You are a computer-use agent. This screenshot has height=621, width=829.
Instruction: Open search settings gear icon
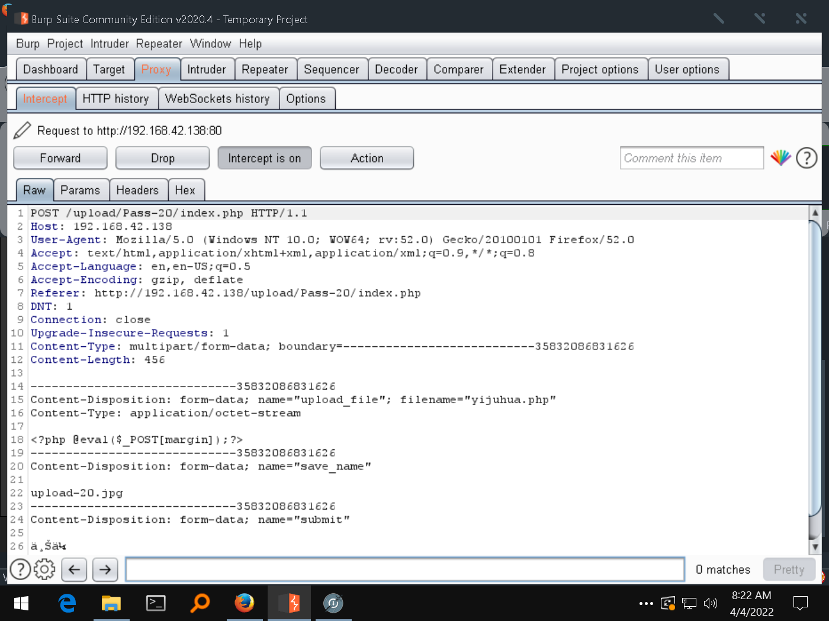pyautogui.click(x=44, y=569)
